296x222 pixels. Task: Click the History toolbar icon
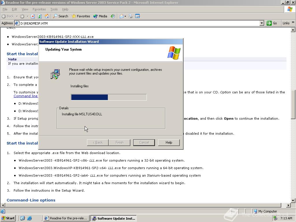tap(113, 16)
